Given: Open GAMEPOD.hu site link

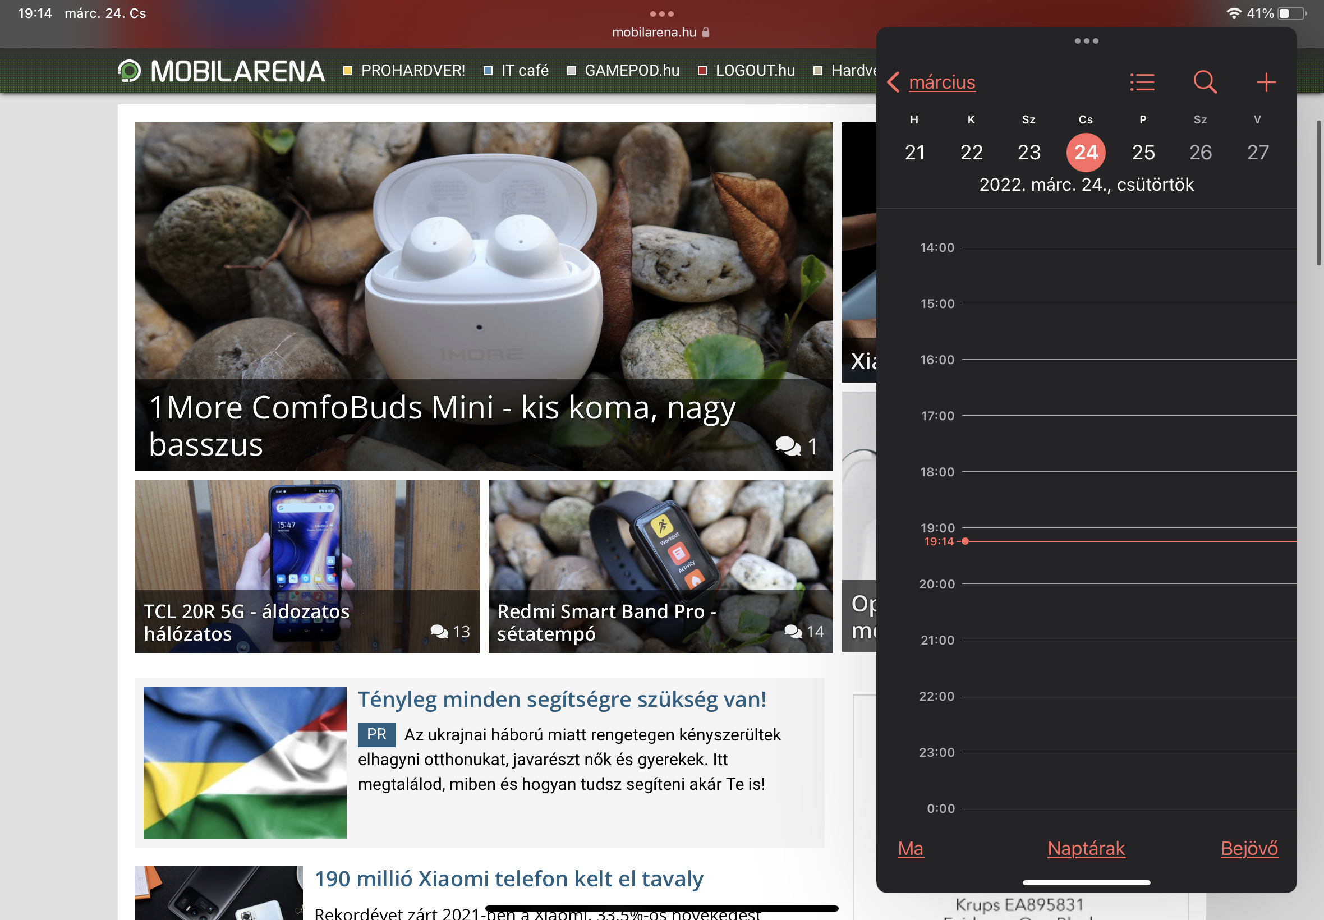Looking at the screenshot, I should pos(631,70).
